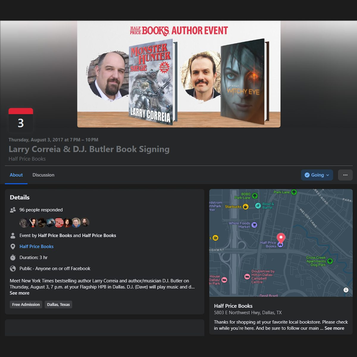Click the Half Price Books location link
The height and width of the screenshot is (357, 357).
tap(37, 246)
